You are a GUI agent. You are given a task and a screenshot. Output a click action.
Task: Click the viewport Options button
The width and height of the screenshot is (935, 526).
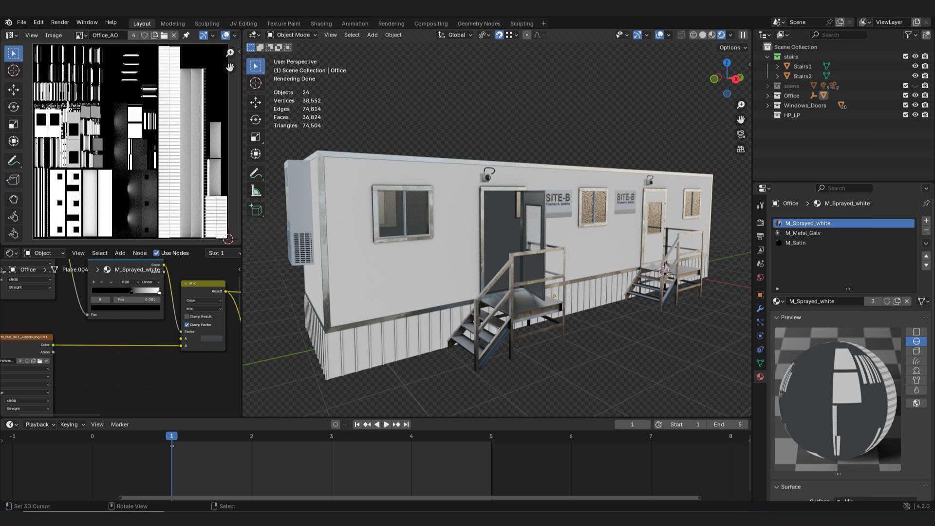point(732,47)
